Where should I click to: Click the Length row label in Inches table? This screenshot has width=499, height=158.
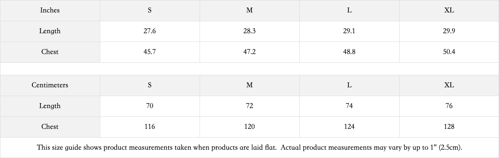[x=50, y=31]
